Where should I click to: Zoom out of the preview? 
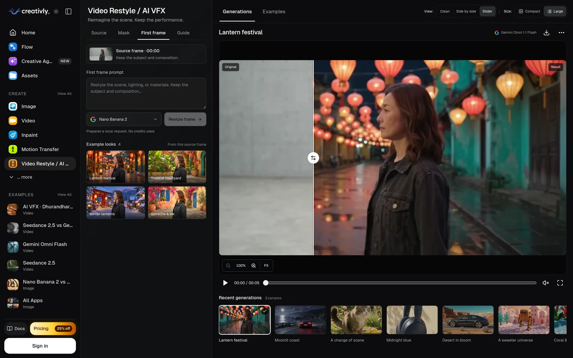(x=228, y=266)
